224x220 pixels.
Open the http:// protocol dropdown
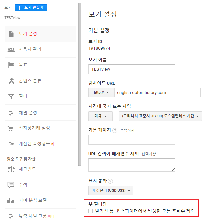coord(101,92)
